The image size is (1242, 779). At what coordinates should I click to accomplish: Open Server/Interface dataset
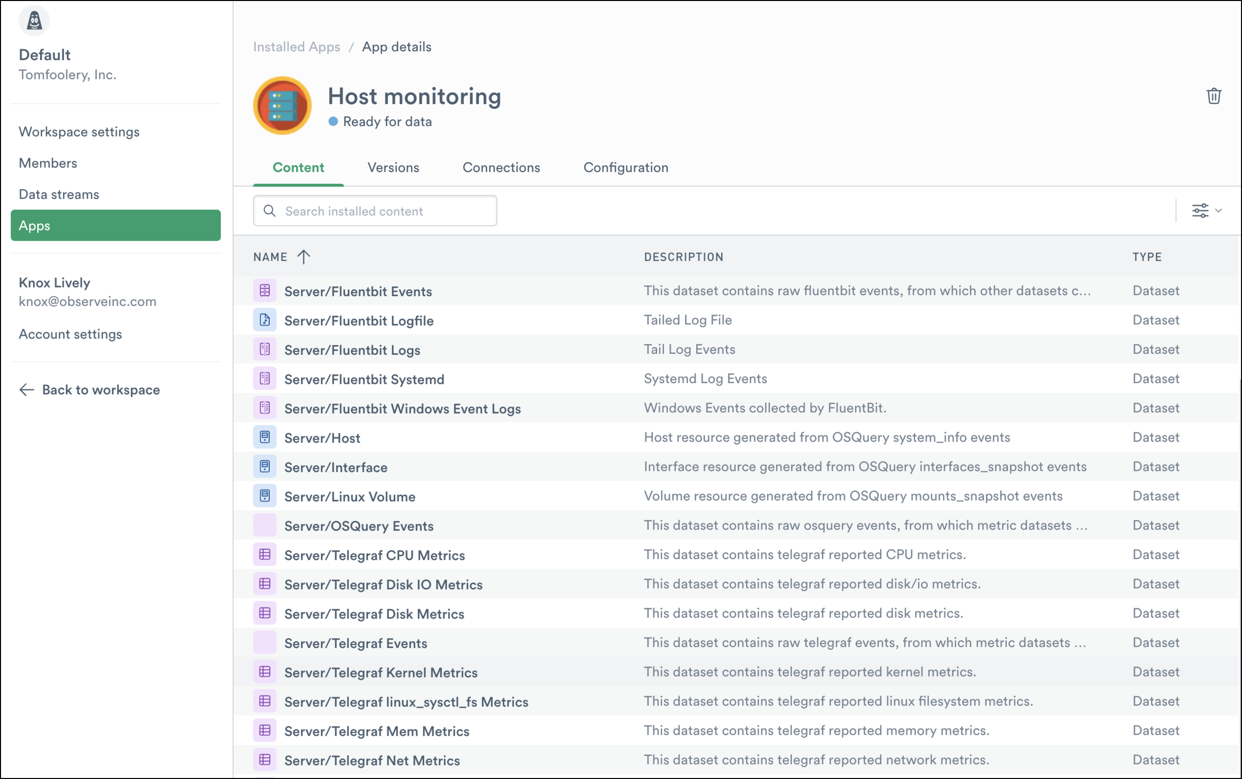[x=336, y=468]
